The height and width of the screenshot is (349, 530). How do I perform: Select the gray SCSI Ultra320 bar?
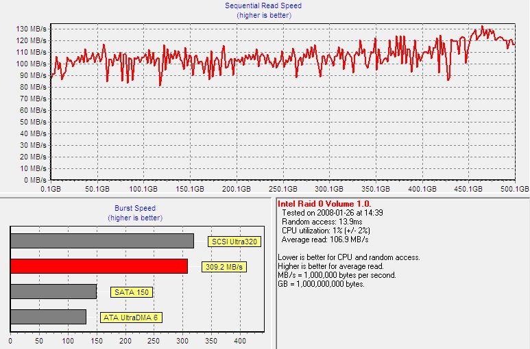tap(101, 241)
